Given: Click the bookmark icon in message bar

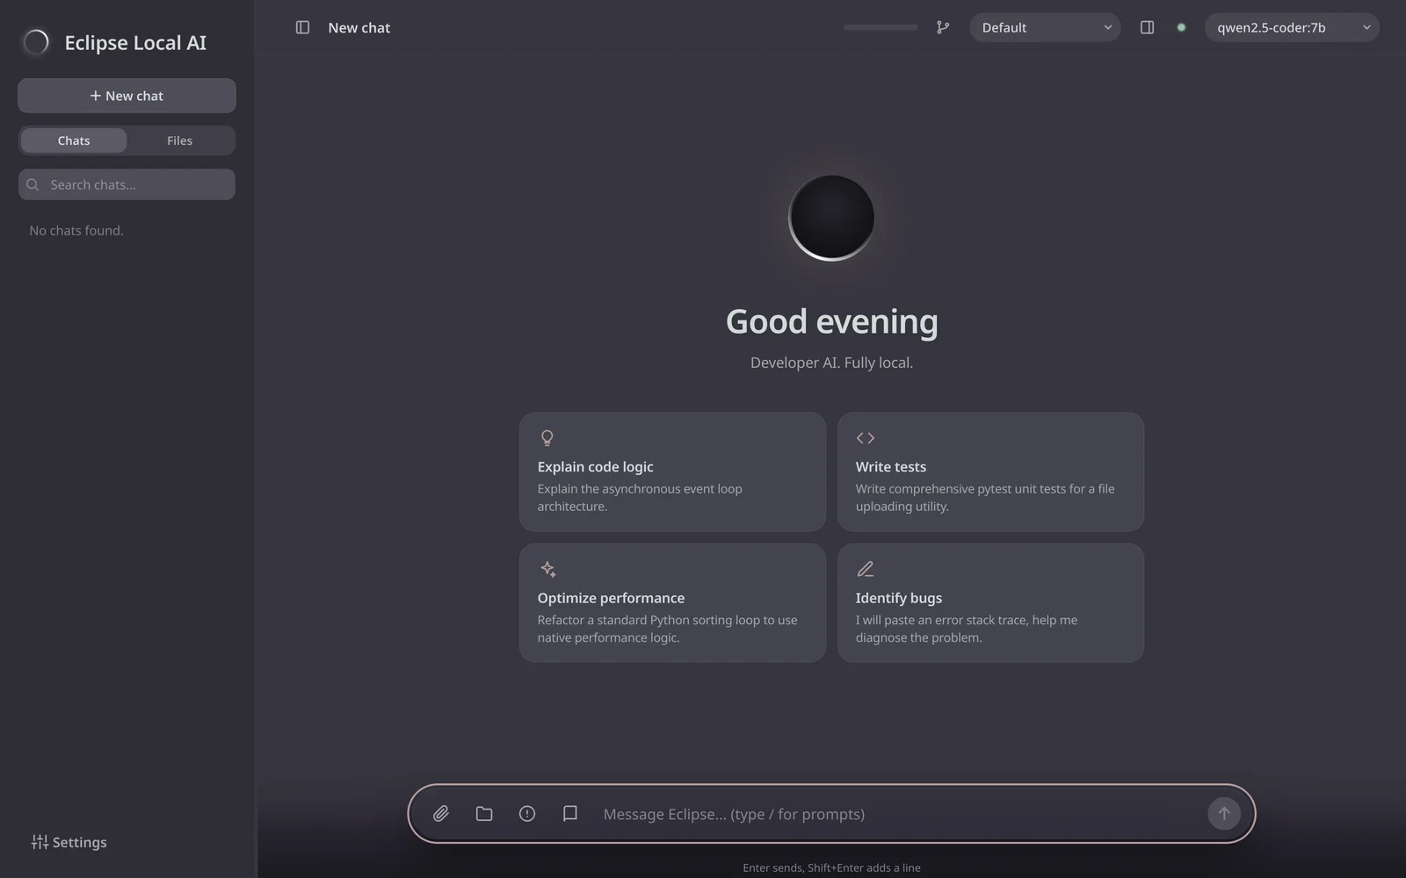Looking at the screenshot, I should [570, 814].
